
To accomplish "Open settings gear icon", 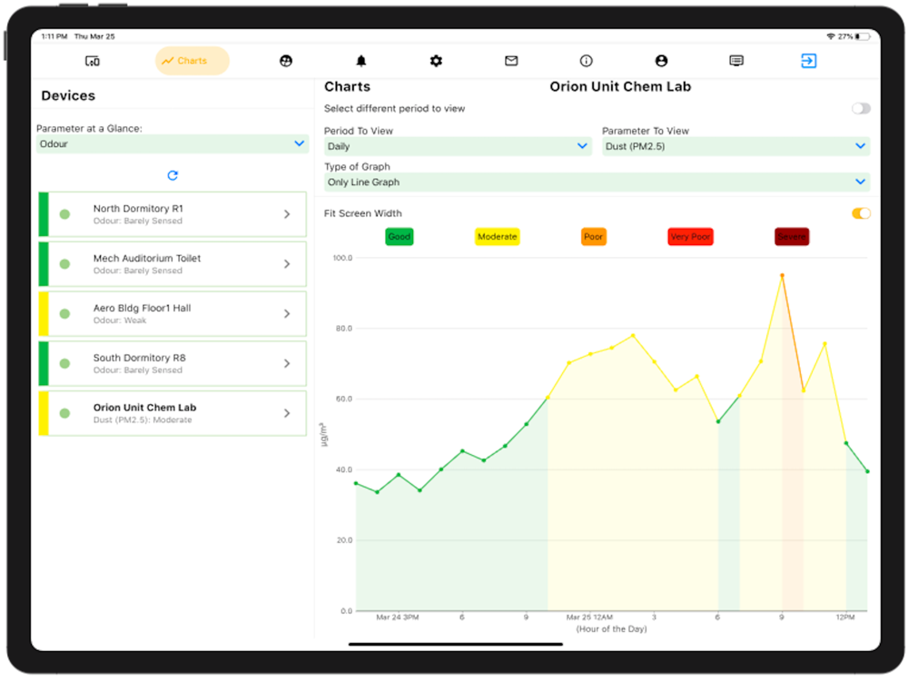I will [436, 61].
